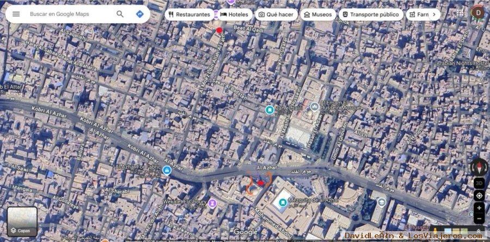The image size is (490, 242).
Task: Select the Museos chip
Action: coord(318,14)
